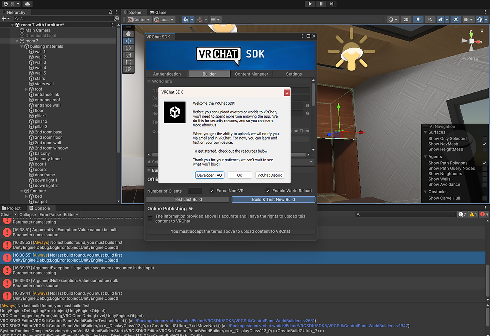Image resolution: width=490 pixels, height=336 pixels.
Task: Click the Hierarchy panel lock icon
Action: coord(110,12)
